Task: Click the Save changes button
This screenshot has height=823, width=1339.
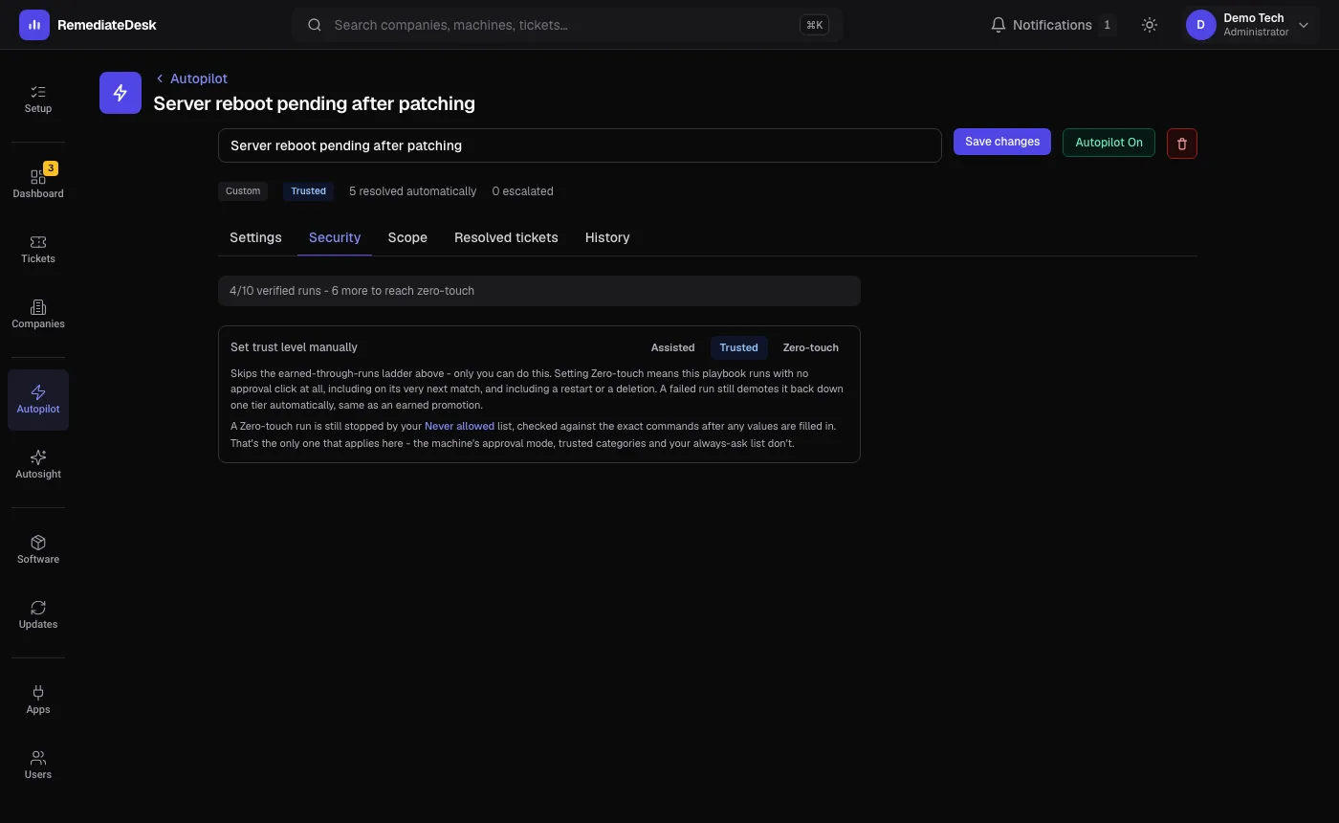Action: 1002,142
